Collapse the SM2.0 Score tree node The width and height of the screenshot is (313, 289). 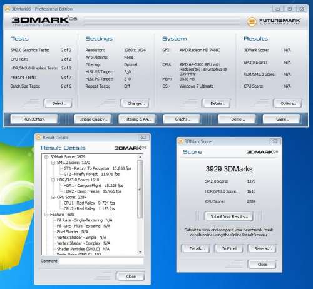tap(53, 163)
